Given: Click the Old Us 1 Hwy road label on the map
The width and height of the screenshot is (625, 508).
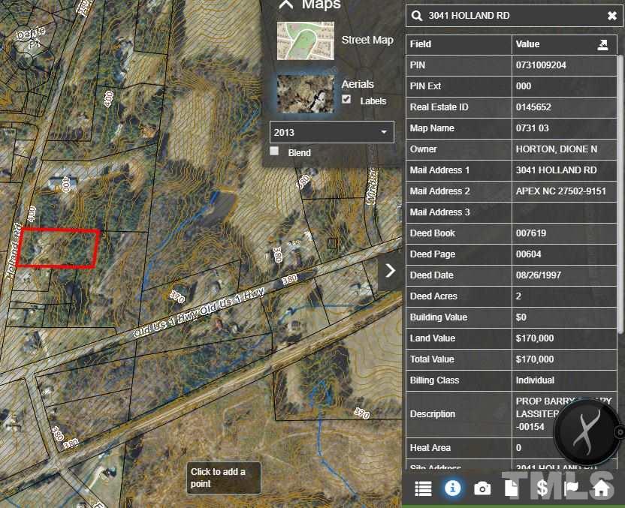Looking at the screenshot, I should [x=198, y=313].
